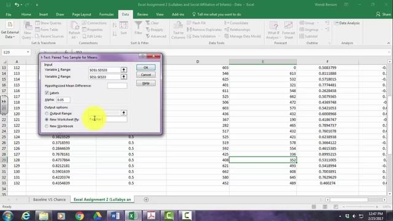Screen dimensions: 393x221
Task: Open the Data Analysis tool
Action: pos(347,23)
